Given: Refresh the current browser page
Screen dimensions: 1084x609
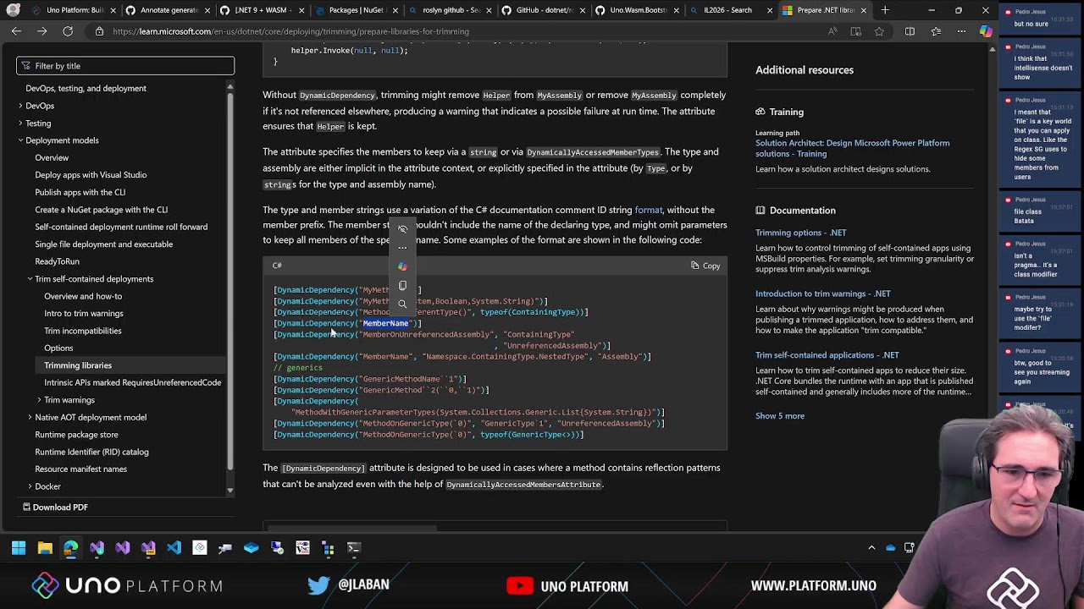Looking at the screenshot, I should pyautogui.click(x=68, y=31).
